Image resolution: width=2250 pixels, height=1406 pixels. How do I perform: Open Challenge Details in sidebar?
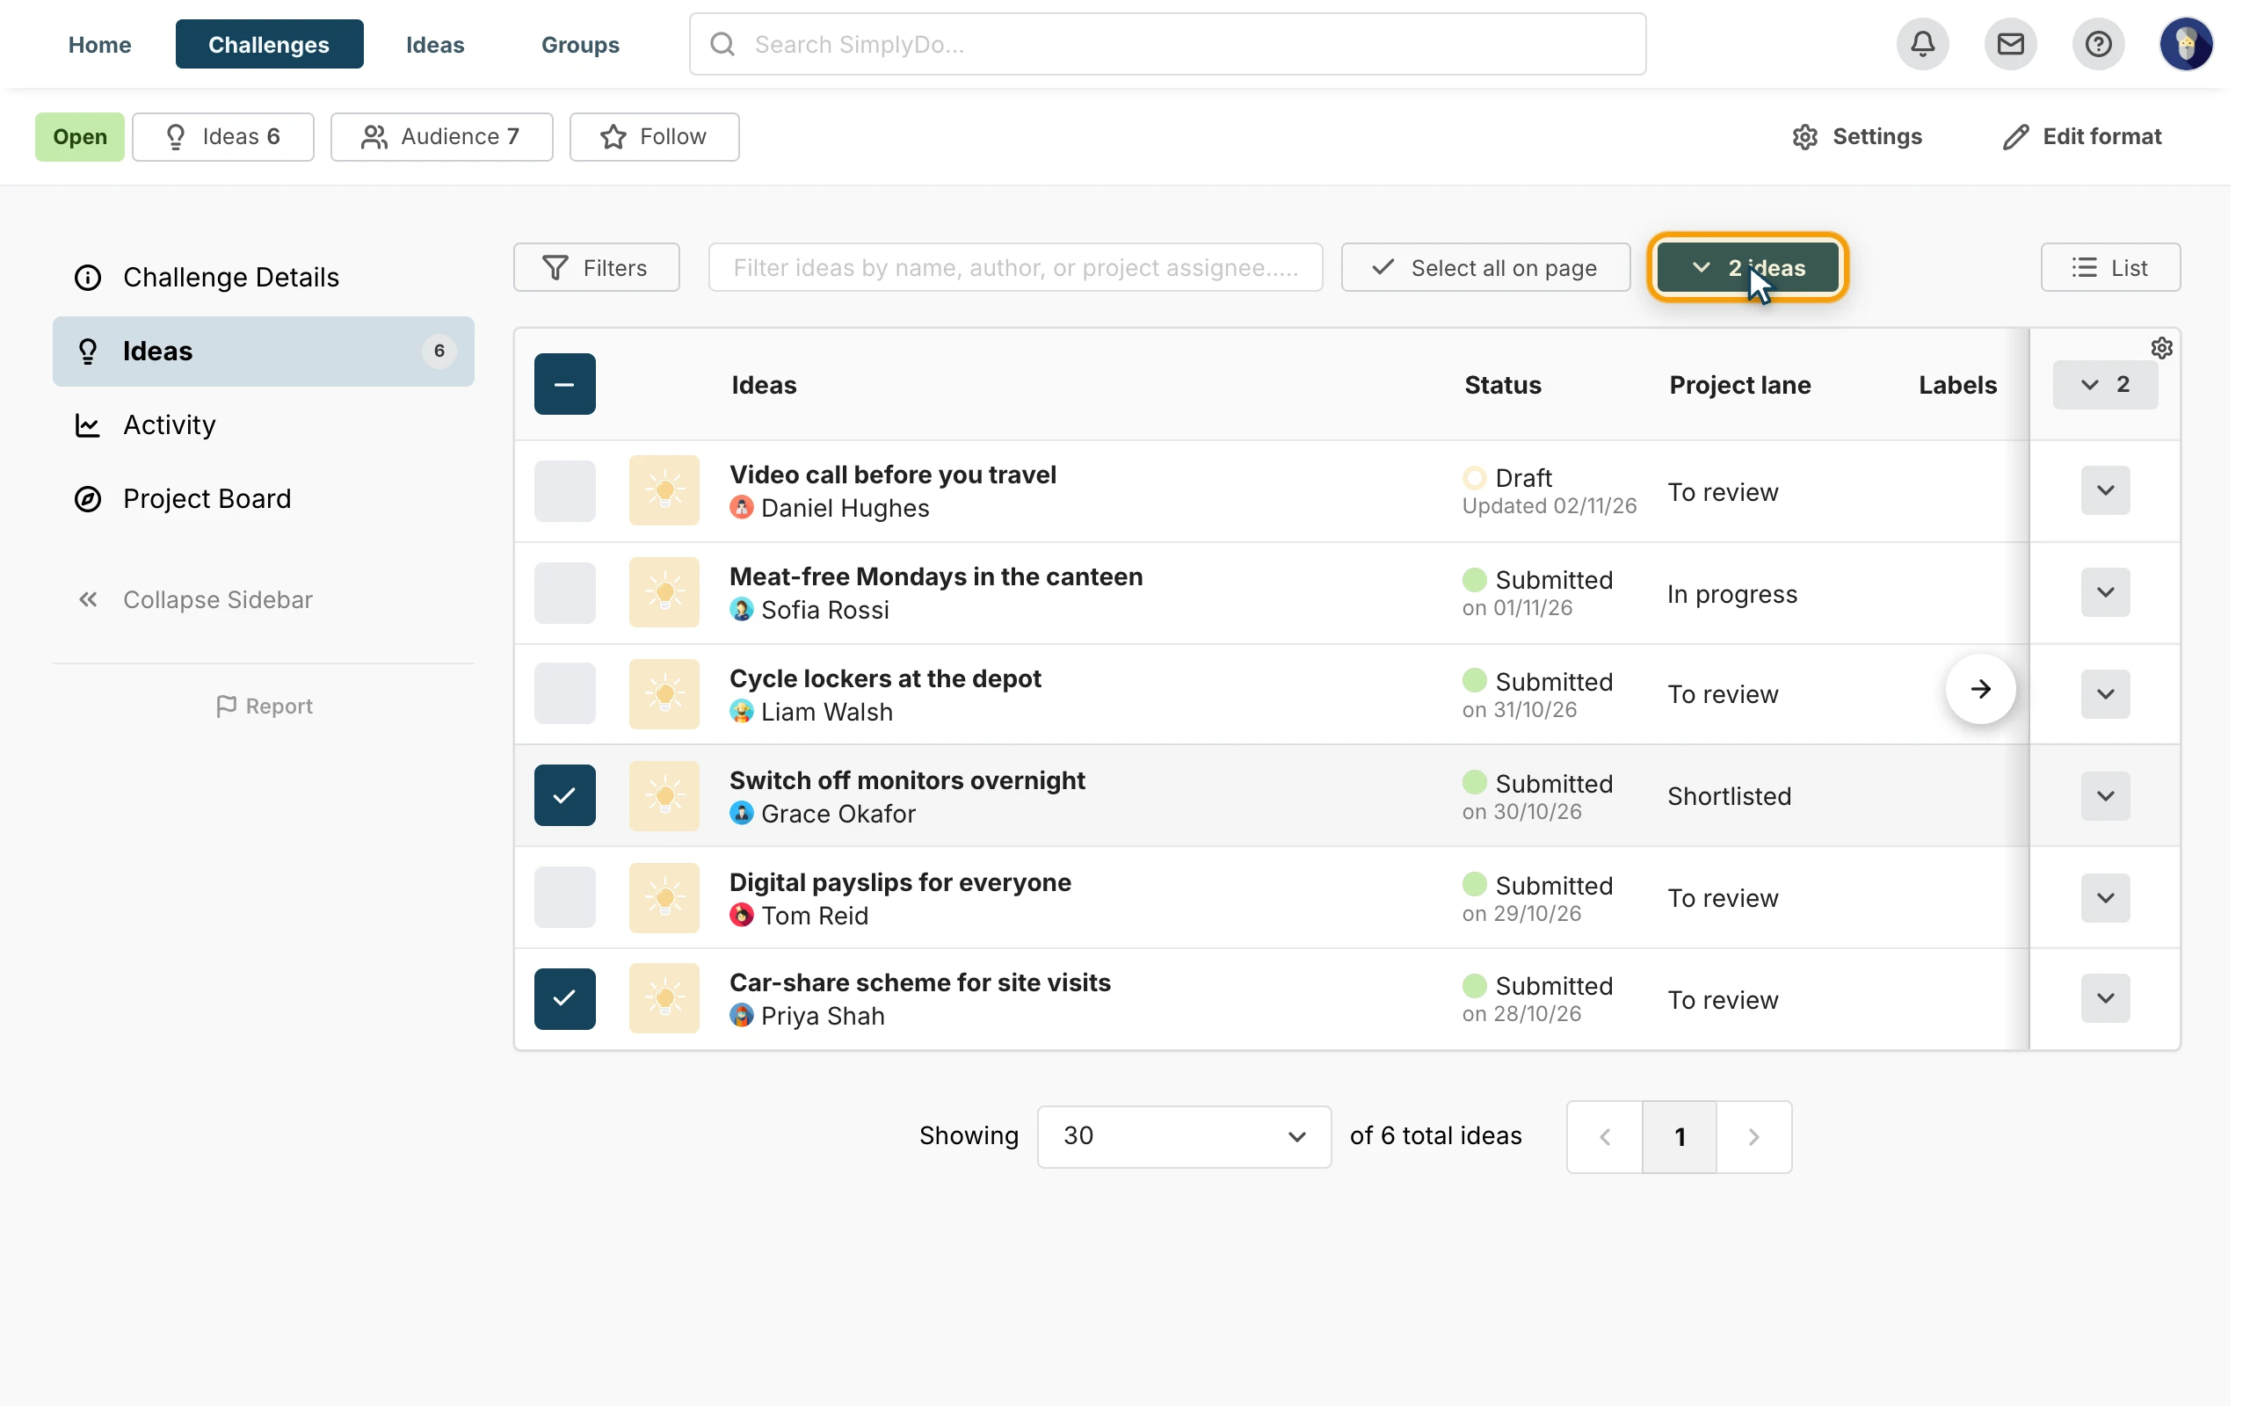tap(263, 277)
